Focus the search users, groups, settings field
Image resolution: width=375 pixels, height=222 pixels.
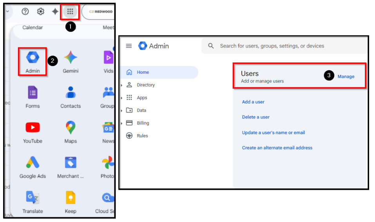point(284,46)
